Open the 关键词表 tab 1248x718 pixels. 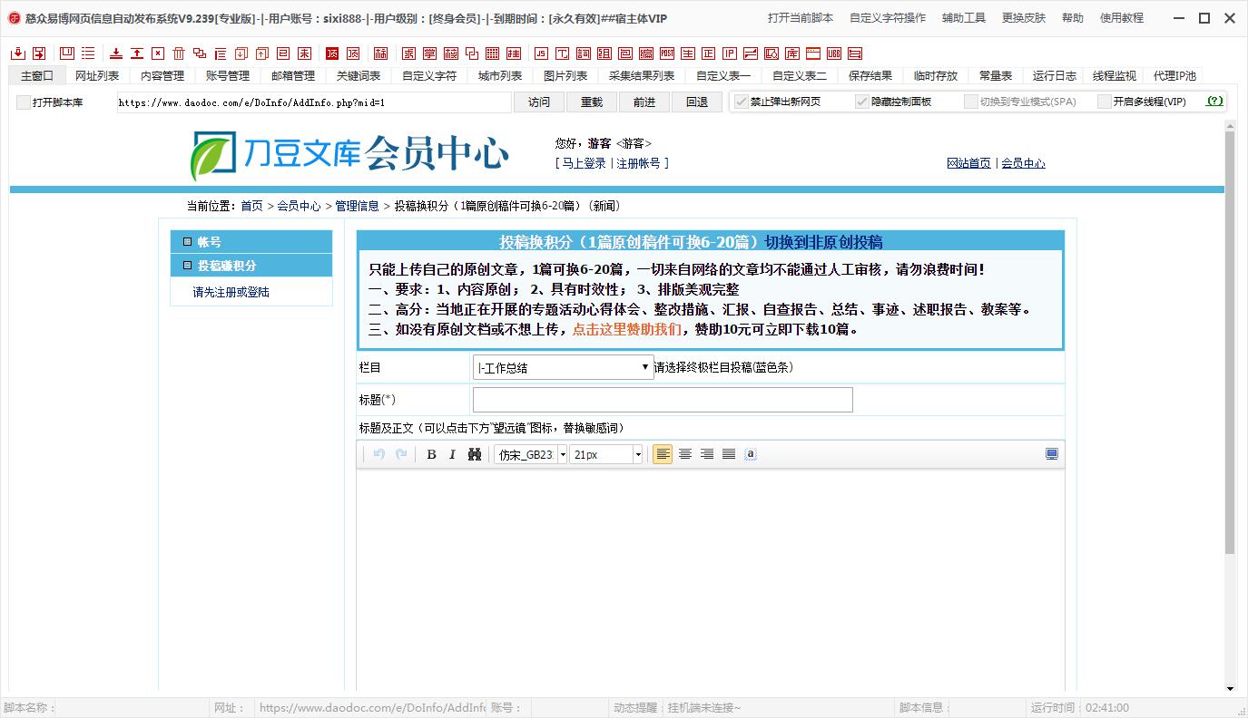[359, 76]
